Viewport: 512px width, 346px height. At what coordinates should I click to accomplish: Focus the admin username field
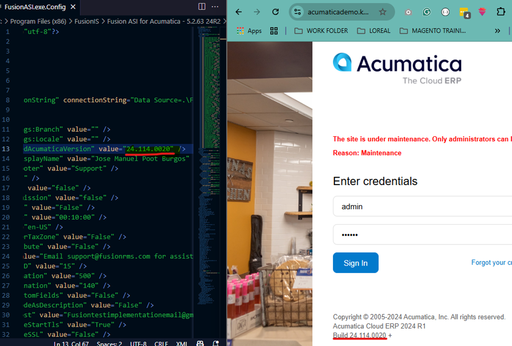[423, 206]
